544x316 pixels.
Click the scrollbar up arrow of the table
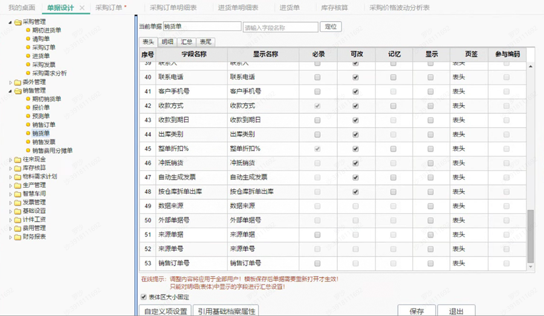pos(531,66)
